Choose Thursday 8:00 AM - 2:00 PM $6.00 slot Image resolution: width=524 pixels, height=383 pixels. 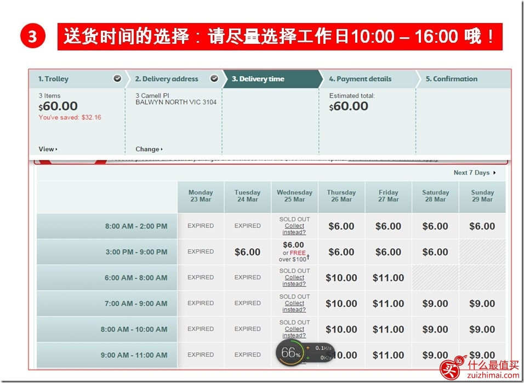[x=341, y=226]
